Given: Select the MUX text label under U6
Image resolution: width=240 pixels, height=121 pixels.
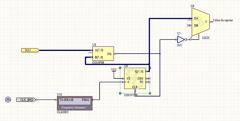Looking at the screenshot, I should (206, 38).
